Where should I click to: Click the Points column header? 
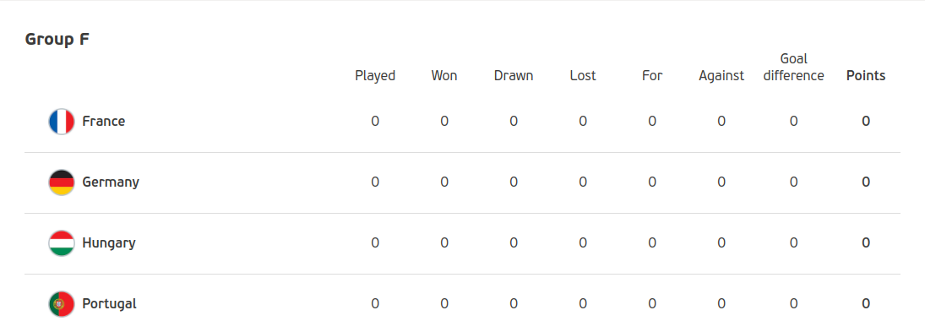click(x=866, y=76)
